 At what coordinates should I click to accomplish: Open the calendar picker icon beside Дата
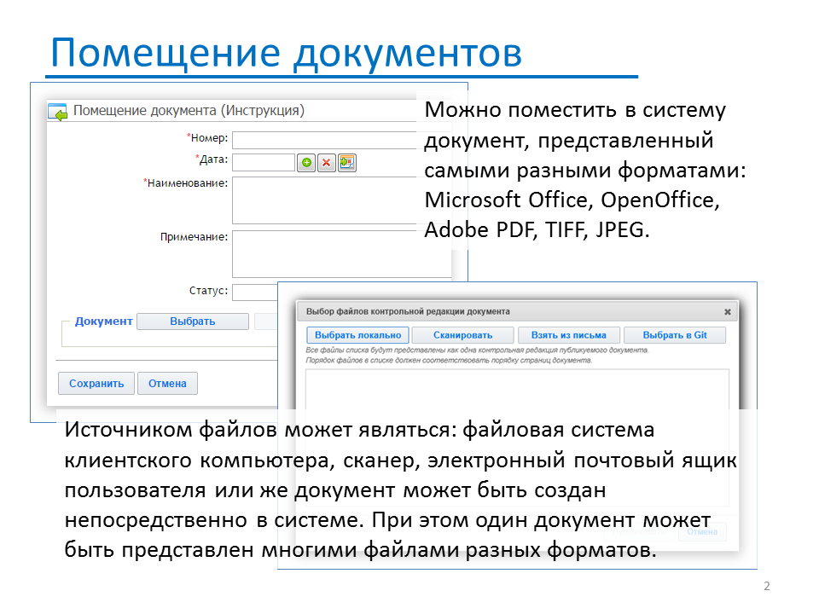(x=347, y=163)
